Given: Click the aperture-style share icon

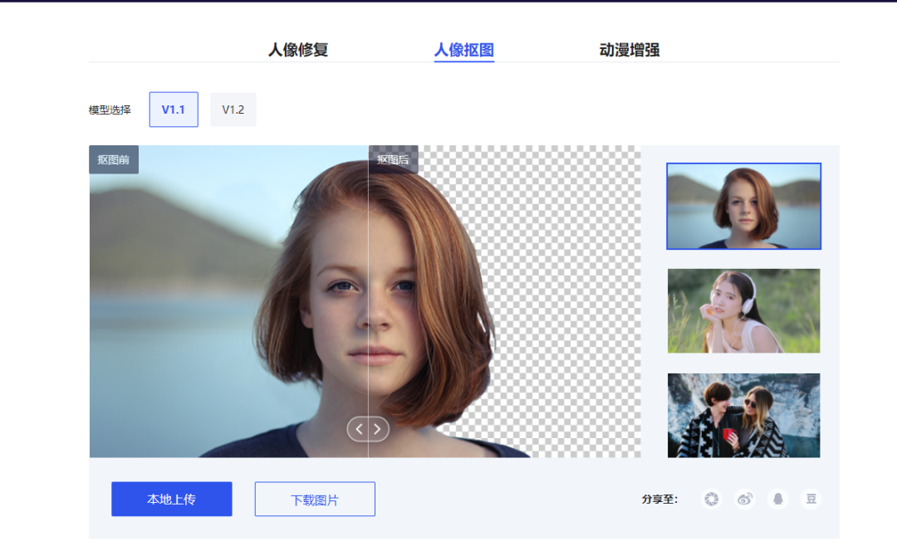Looking at the screenshot, I should 710,499.
